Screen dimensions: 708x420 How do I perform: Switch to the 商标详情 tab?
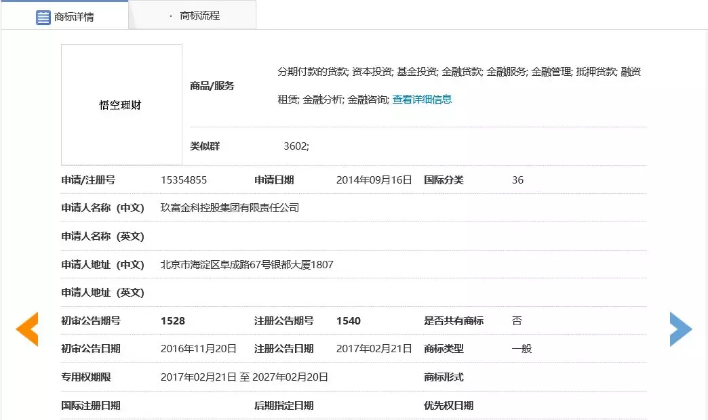tap(65, 17)
